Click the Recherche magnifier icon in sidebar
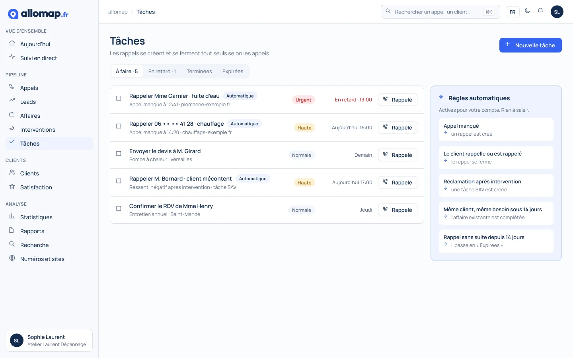 (x=12, y=244)
